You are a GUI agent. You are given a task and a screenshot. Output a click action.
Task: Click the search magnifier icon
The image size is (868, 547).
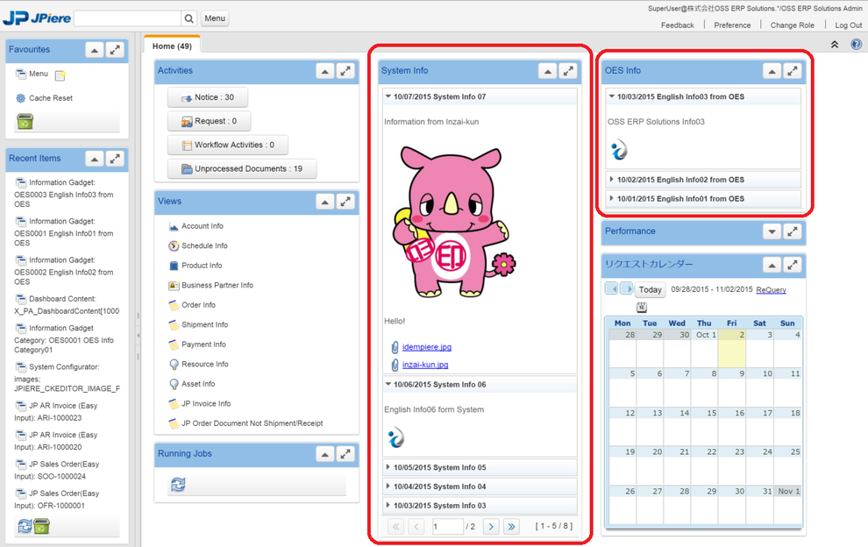[x=189, y=18]
